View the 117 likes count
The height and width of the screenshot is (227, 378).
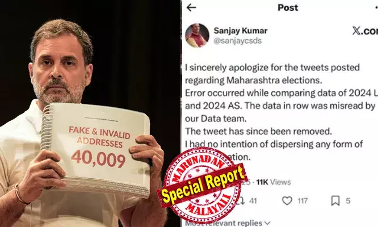pyautogui.click(x=303, y=201)
